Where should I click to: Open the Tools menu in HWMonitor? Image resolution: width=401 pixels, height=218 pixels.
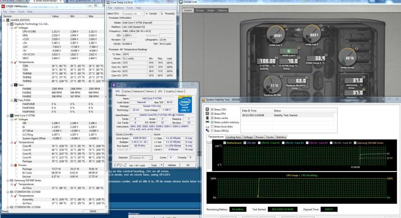[21, 12]
